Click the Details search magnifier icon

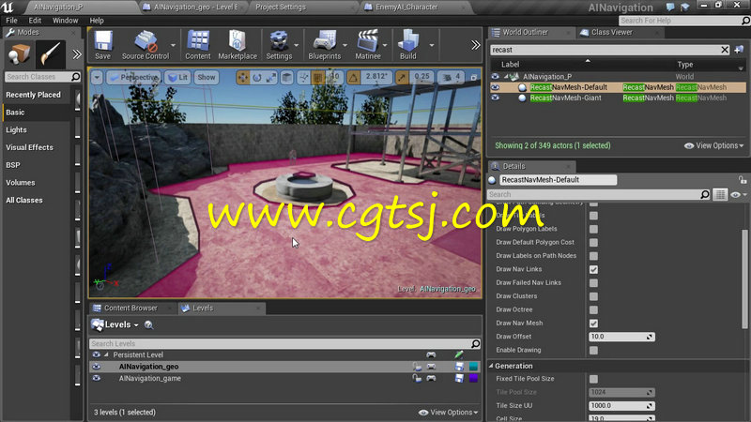(x=705, y=194)
